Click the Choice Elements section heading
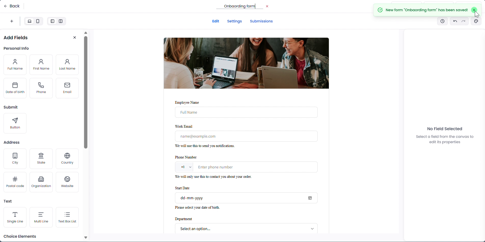 [20, 236]
